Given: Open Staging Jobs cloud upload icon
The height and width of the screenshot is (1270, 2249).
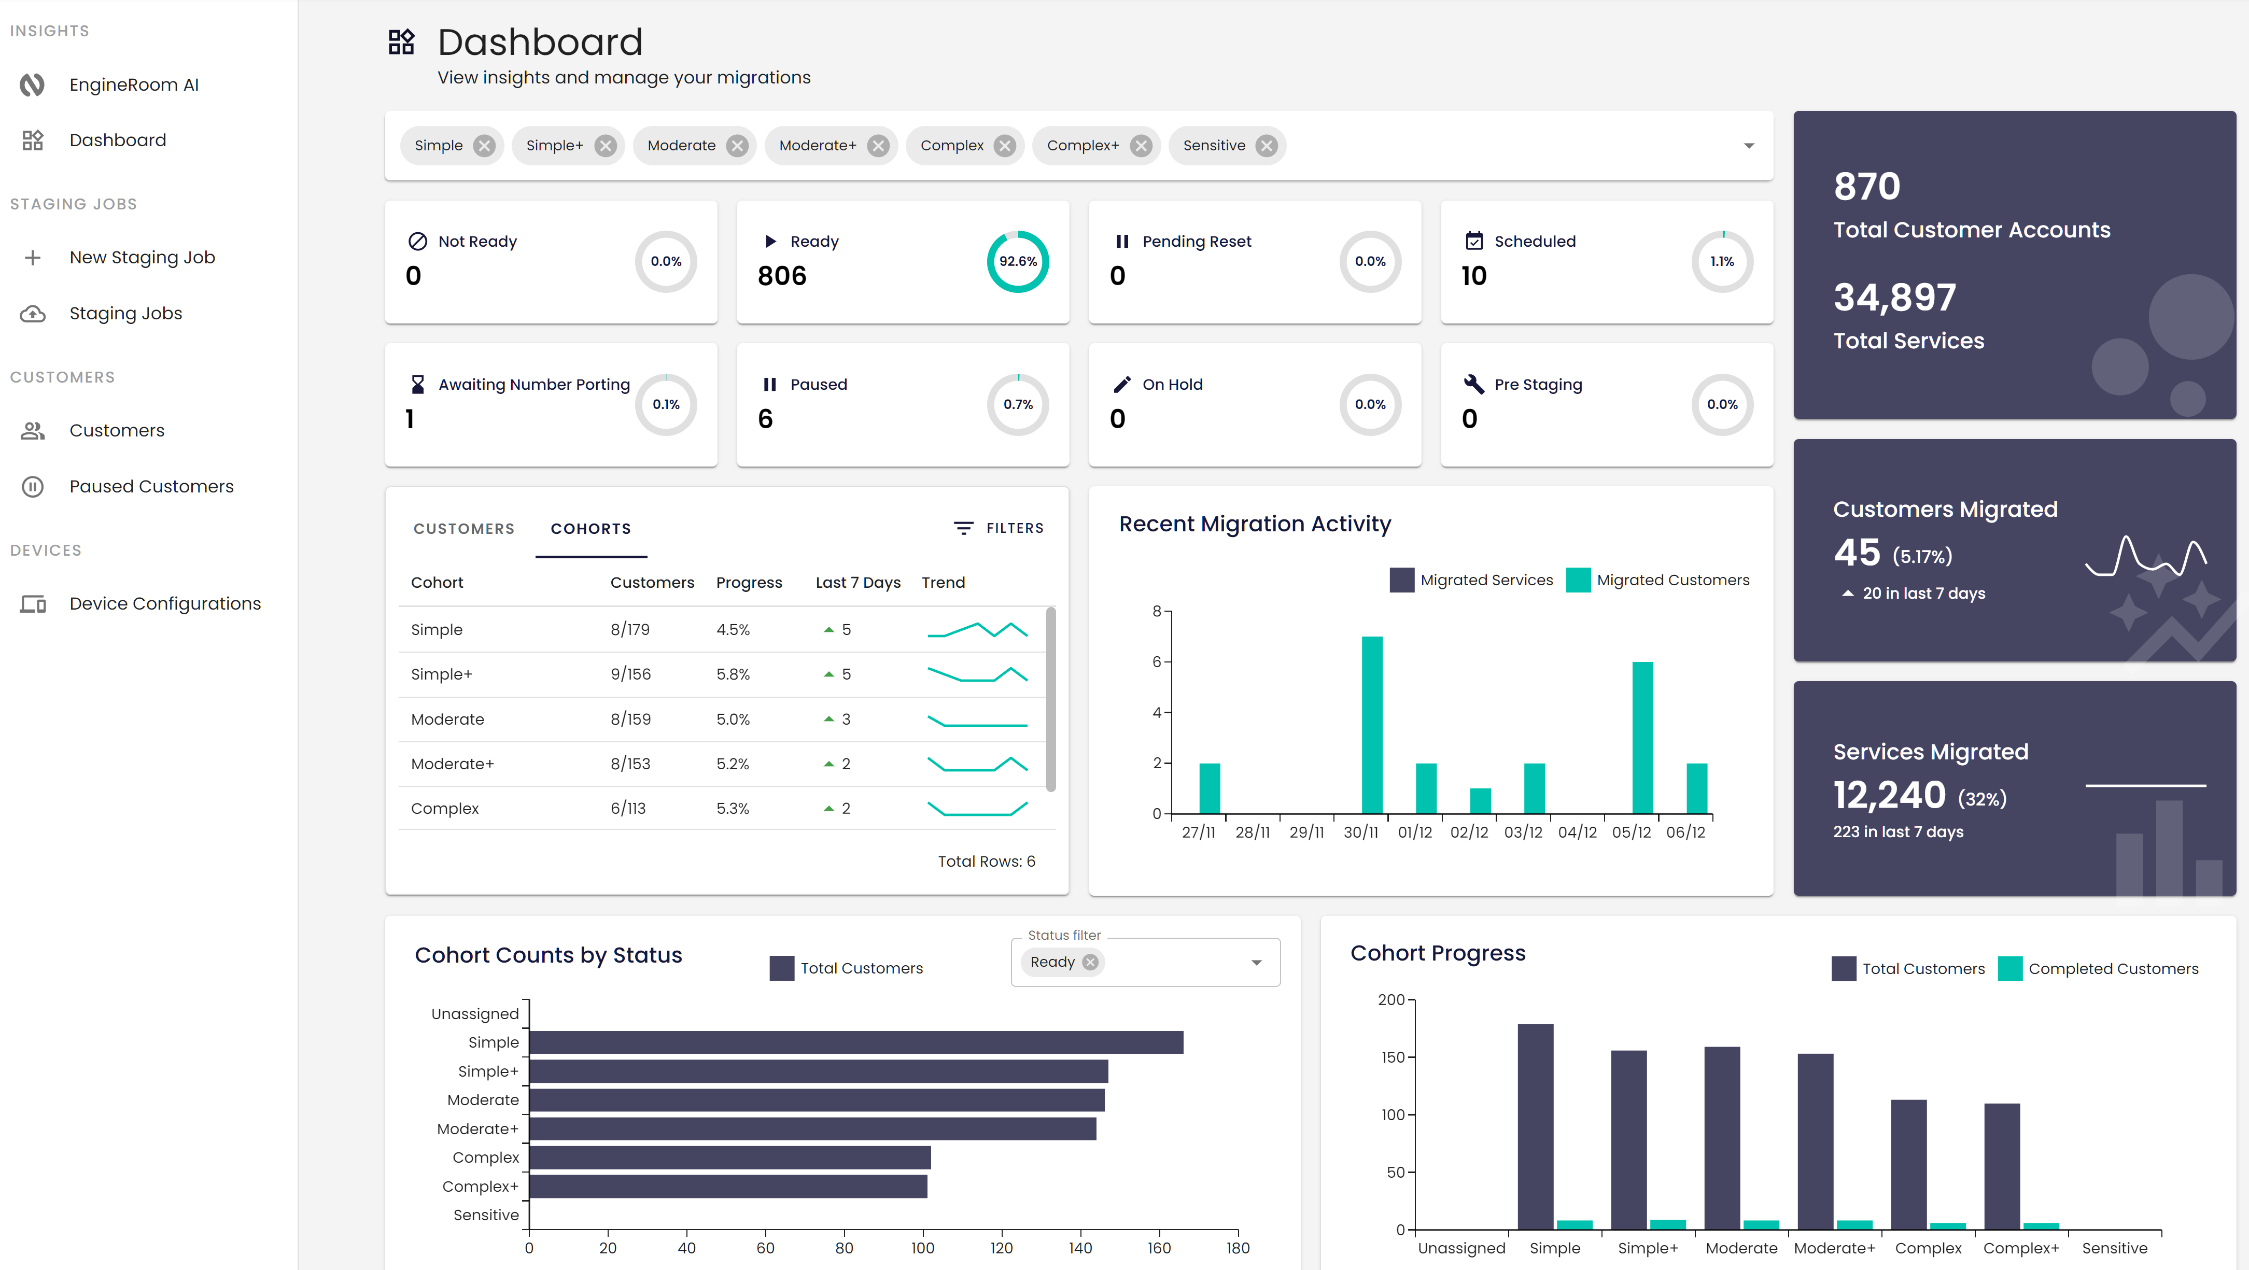Looking at the screenshot, I should click(32, 314).
